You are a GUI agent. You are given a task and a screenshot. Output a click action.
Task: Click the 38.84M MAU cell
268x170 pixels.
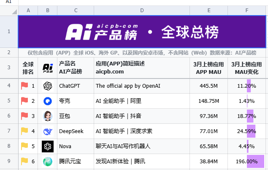coord(208,161)
